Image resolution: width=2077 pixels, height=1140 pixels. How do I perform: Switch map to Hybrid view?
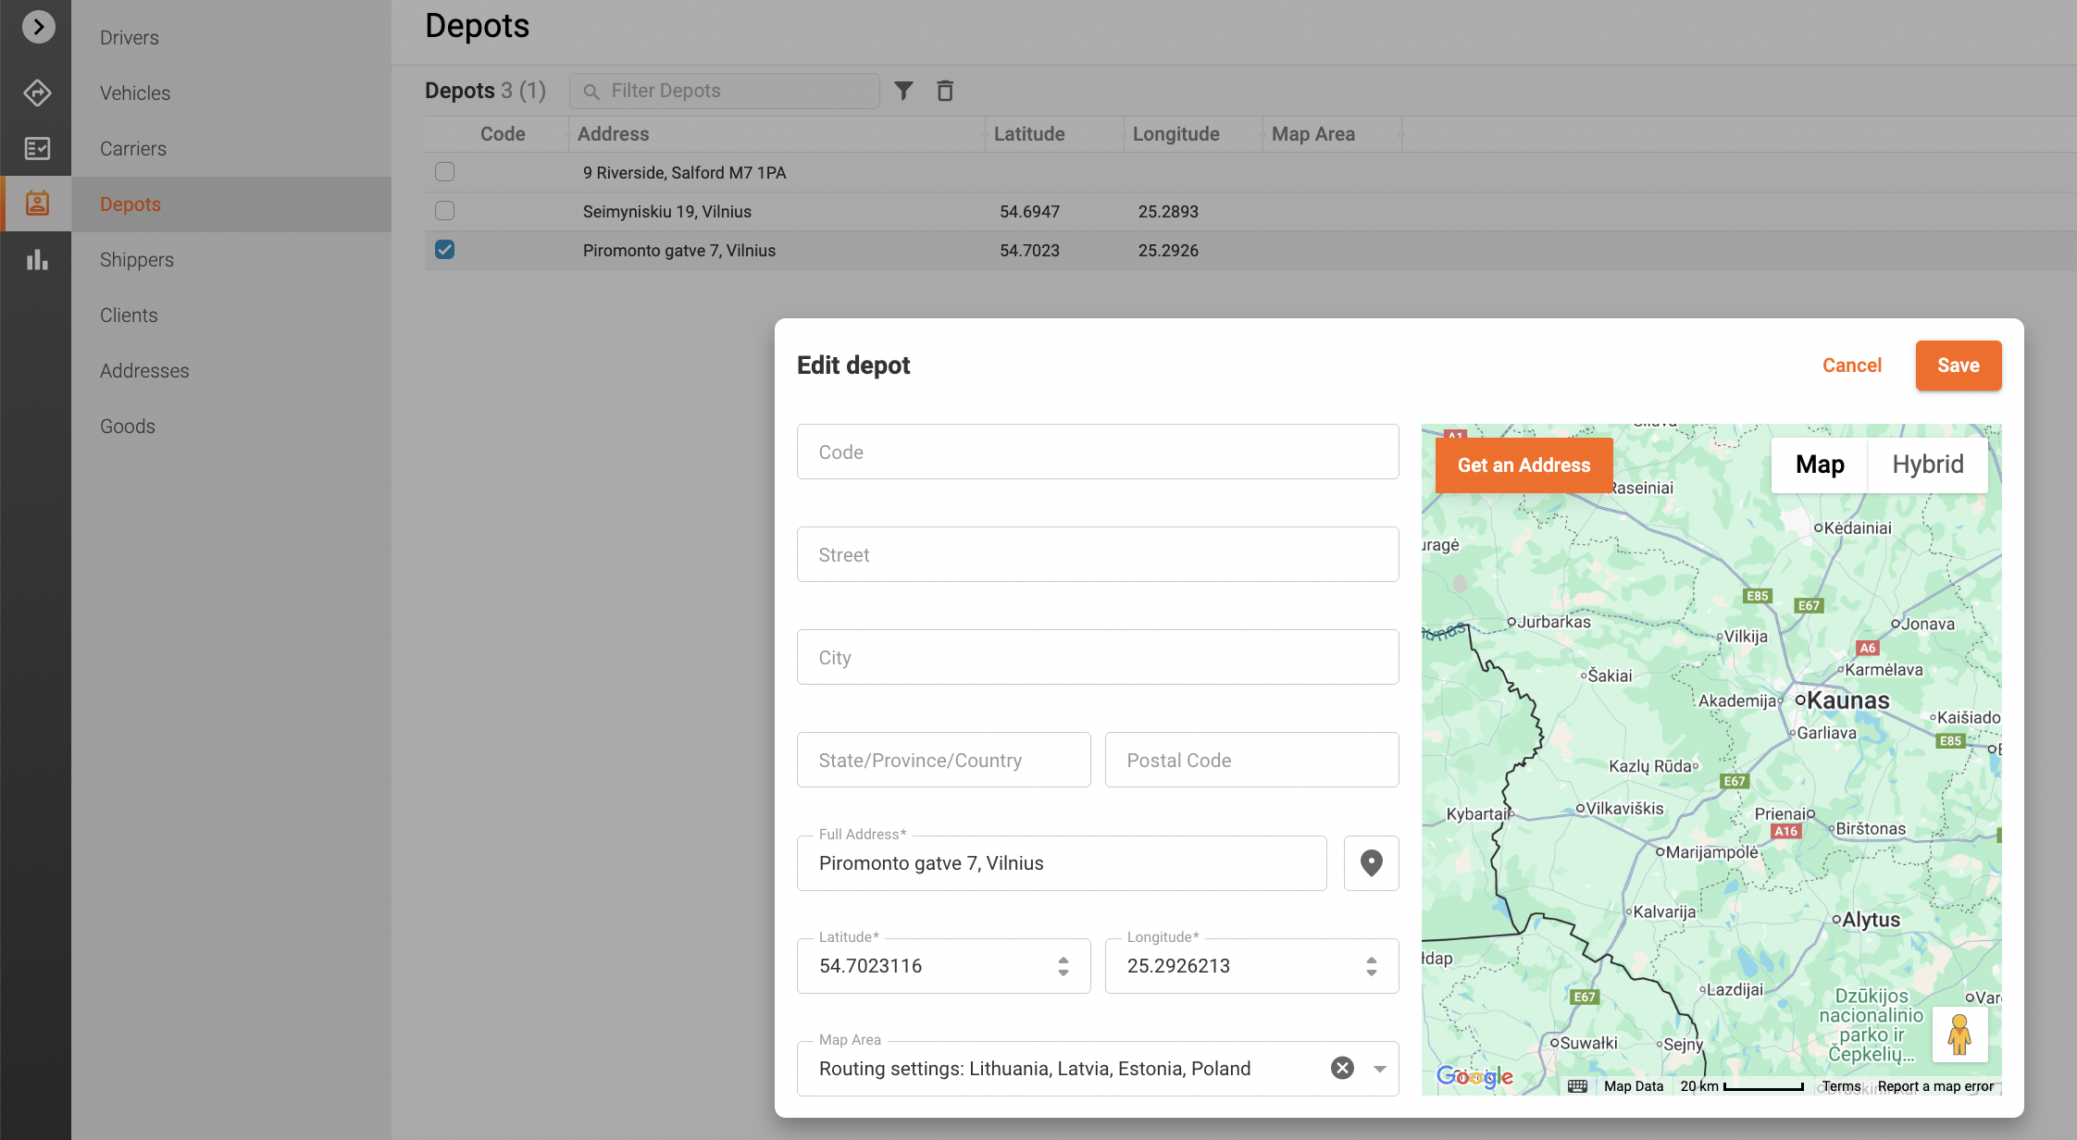(x=1927, y=465)
